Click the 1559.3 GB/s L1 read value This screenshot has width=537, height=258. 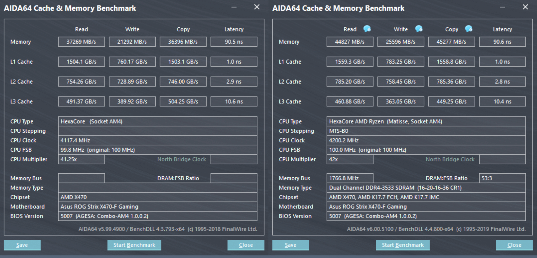(350, 62)
